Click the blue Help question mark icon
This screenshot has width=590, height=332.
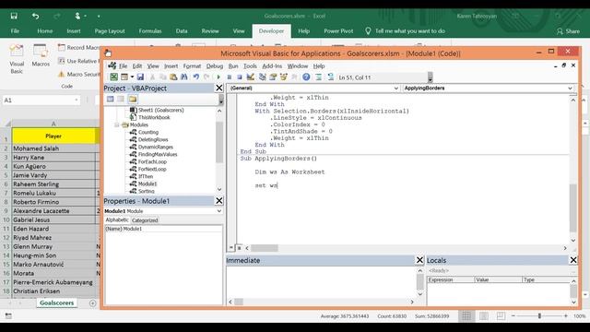(306, 77)
